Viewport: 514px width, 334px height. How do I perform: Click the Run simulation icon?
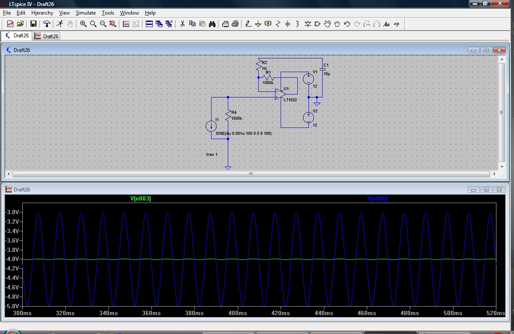click(60, 24)
